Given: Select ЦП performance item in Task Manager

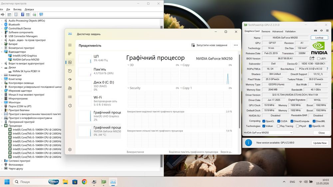Looking at the screenshot, I should point(99,58).
